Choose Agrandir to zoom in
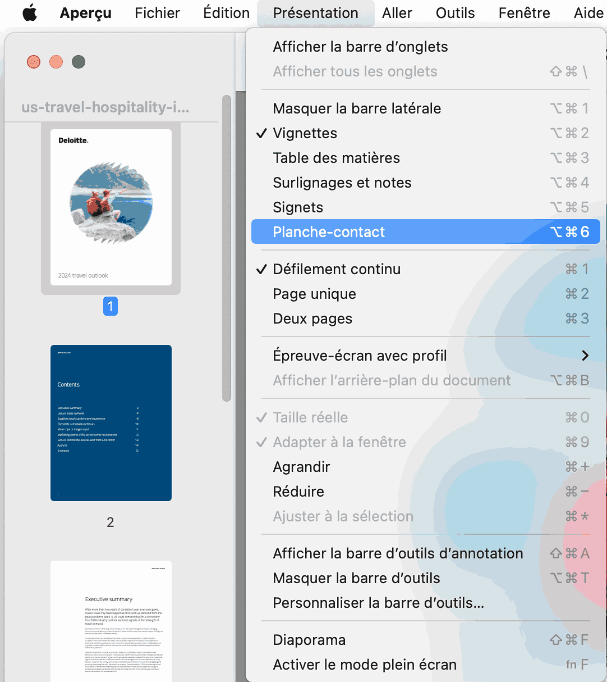This screenshot has width=607, height=682. [426, 467]
